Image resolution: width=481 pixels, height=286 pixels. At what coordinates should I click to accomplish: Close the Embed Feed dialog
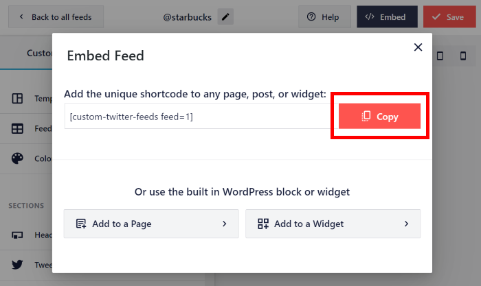[418, 47]
